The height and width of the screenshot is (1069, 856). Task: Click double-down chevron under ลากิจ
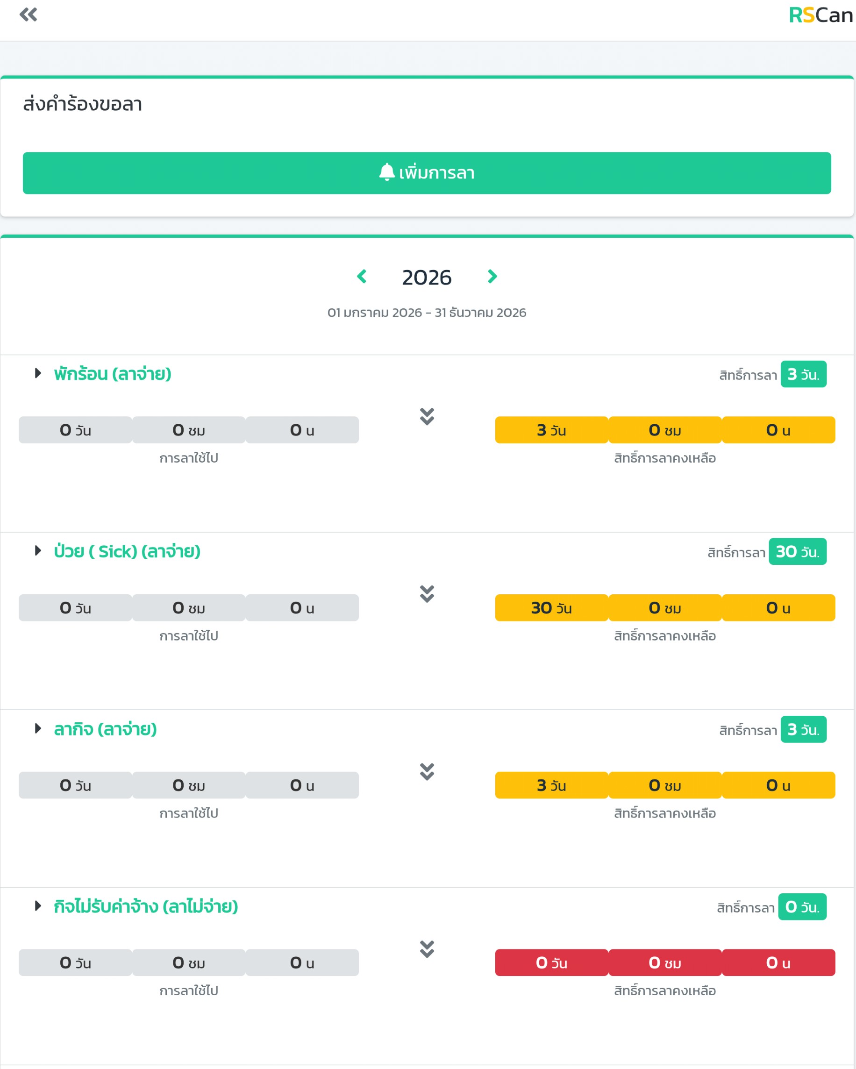427,771
